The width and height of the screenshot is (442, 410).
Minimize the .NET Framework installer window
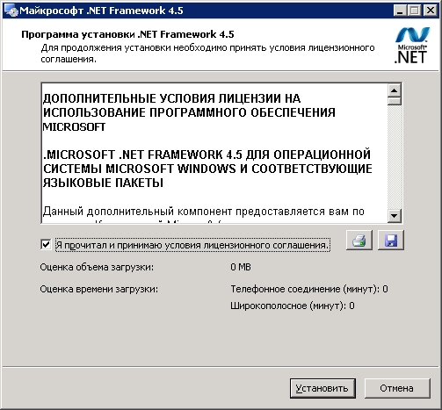point(400,11)
